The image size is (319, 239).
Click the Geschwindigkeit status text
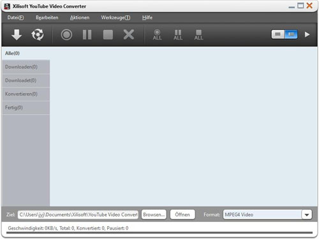pyautogui.click(x=68, y=228)
